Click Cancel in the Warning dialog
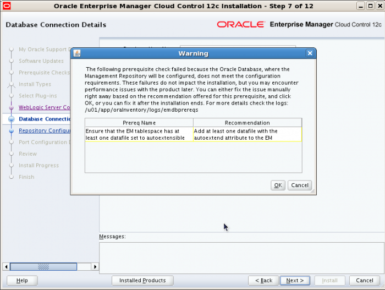The width and height of the screenshot is (385, 290). point(300,185)
